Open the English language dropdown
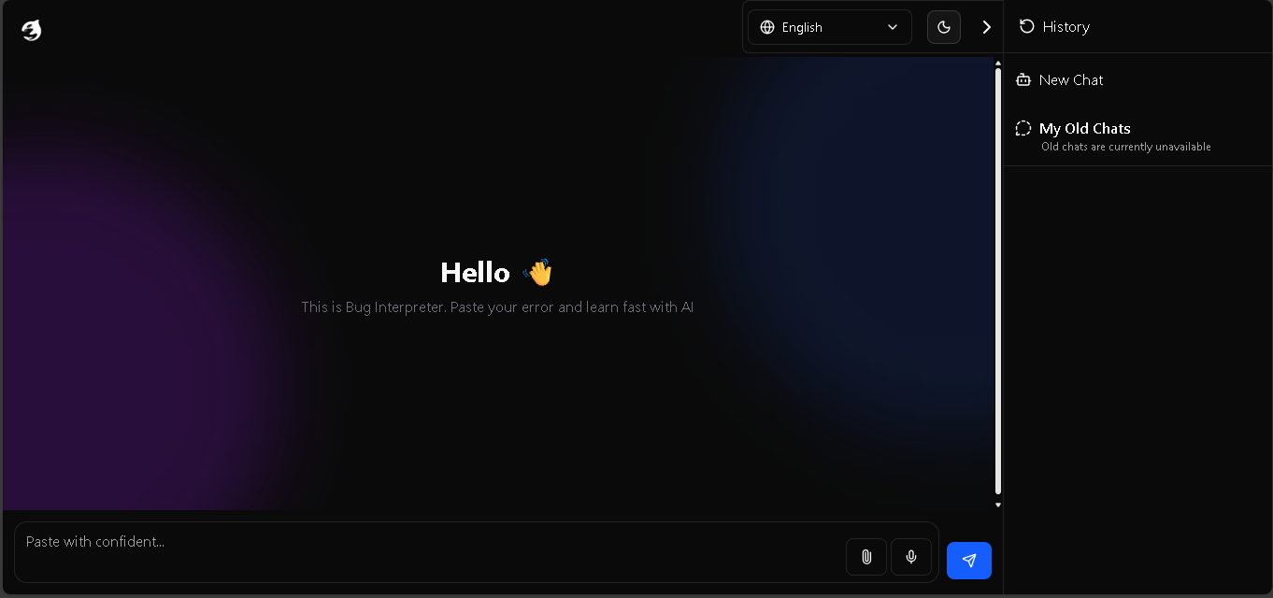 (830, 27)
